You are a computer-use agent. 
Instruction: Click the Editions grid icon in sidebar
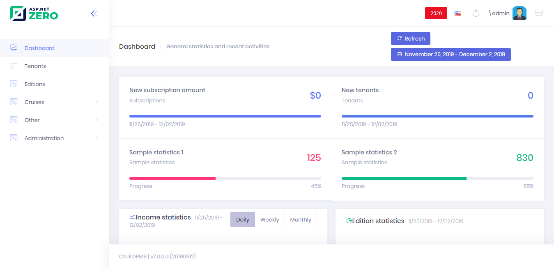[14, 84]
